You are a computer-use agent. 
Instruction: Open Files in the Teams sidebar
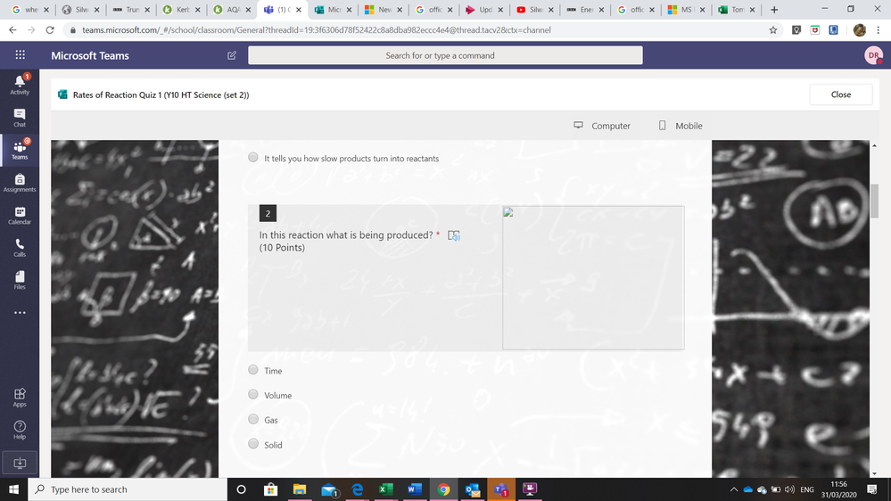20,280
